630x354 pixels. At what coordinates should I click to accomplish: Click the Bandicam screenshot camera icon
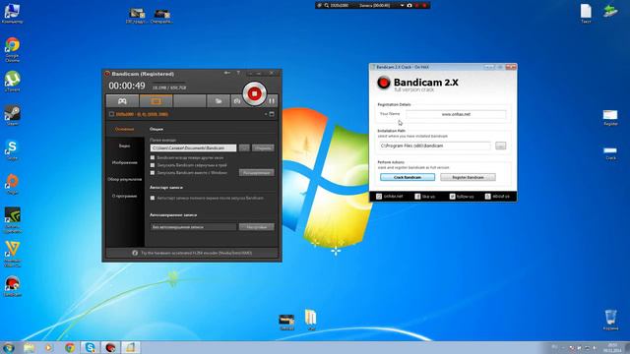tap(237, 101)
